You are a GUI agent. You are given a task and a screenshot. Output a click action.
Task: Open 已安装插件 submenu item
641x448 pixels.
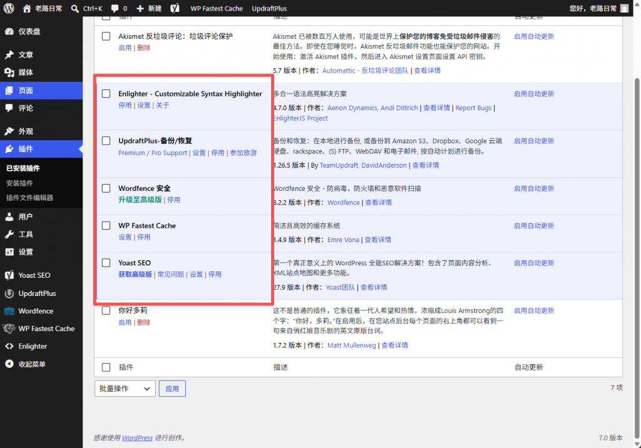point(23,168)
